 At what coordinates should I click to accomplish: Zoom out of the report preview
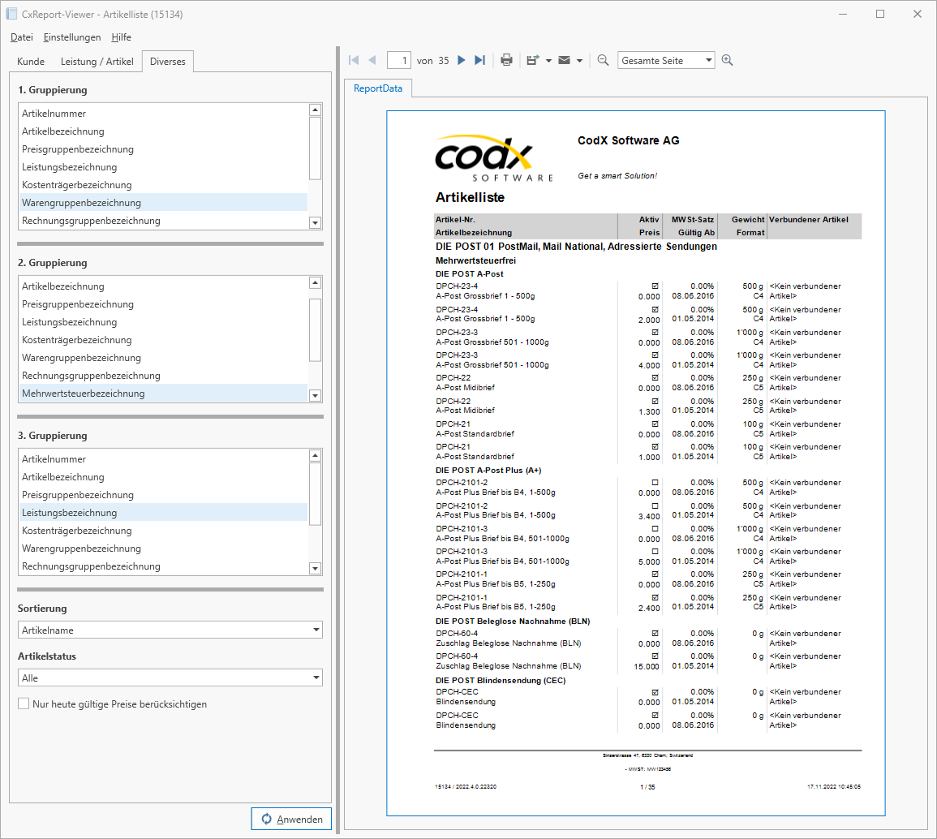604,60
